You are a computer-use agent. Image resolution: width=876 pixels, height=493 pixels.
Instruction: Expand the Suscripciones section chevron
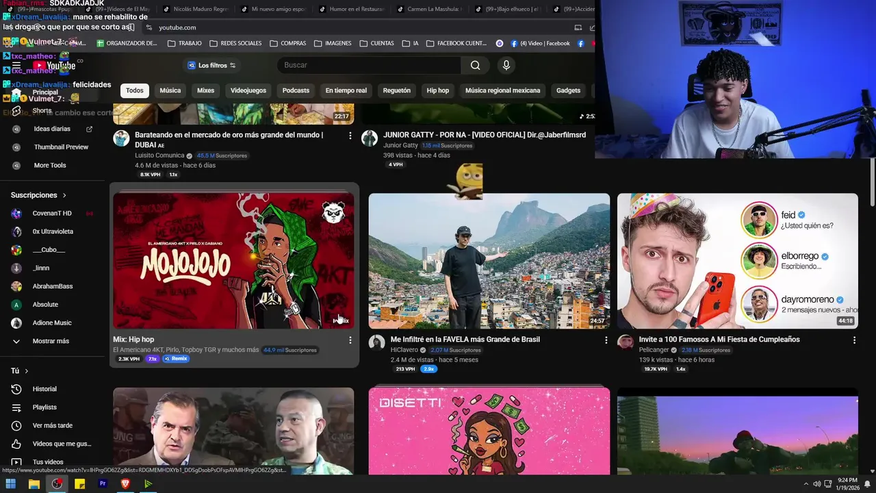pos(64,195)
